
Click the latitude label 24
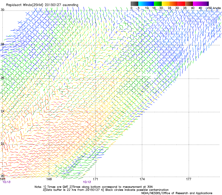click(x=2, y=111)
